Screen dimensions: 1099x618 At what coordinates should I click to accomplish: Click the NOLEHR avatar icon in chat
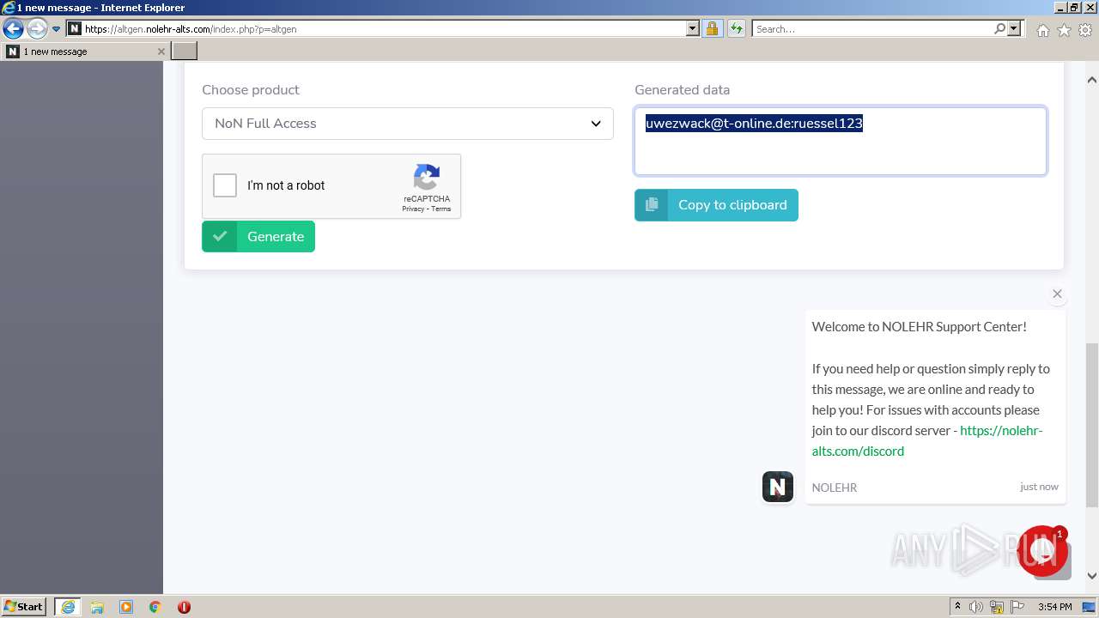778,487
